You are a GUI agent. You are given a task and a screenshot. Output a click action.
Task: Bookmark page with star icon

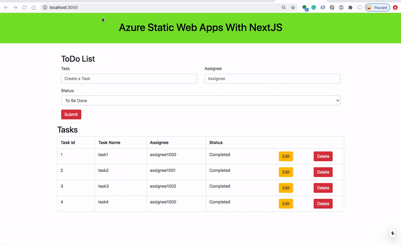click(293, 8)
